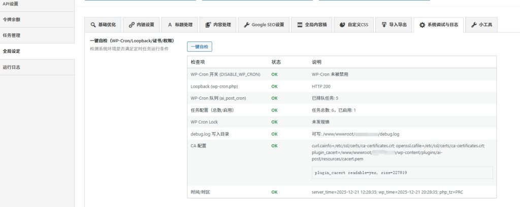Select the 系统调试与日志 tab
This screenshot has height=207, width=520.
pyautogui.click(x=438, y=25)
